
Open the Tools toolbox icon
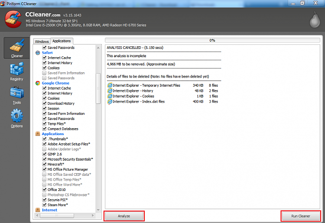pyautogui.click(x=17, y=92)
